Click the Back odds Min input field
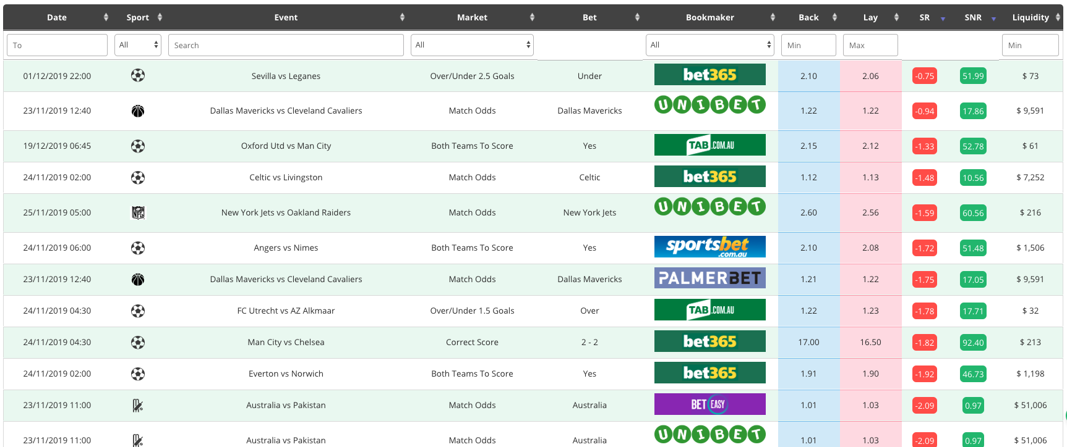1067x447 pixels. click(x=808, y=45)
